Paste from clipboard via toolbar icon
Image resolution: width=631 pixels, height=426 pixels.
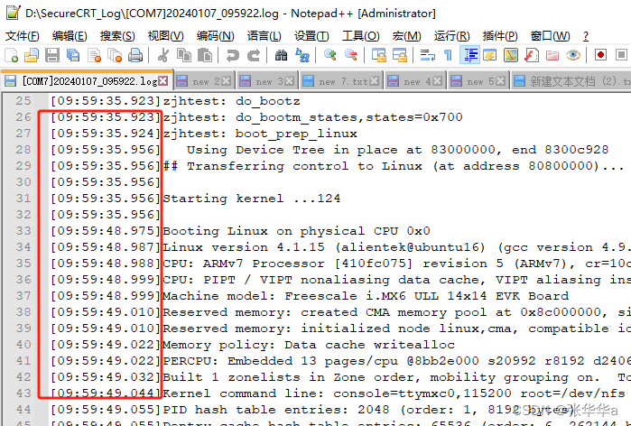(205, 55)
